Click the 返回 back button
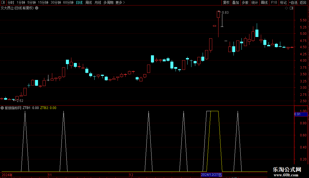309x178 pixels. click(x=303, y=2)
